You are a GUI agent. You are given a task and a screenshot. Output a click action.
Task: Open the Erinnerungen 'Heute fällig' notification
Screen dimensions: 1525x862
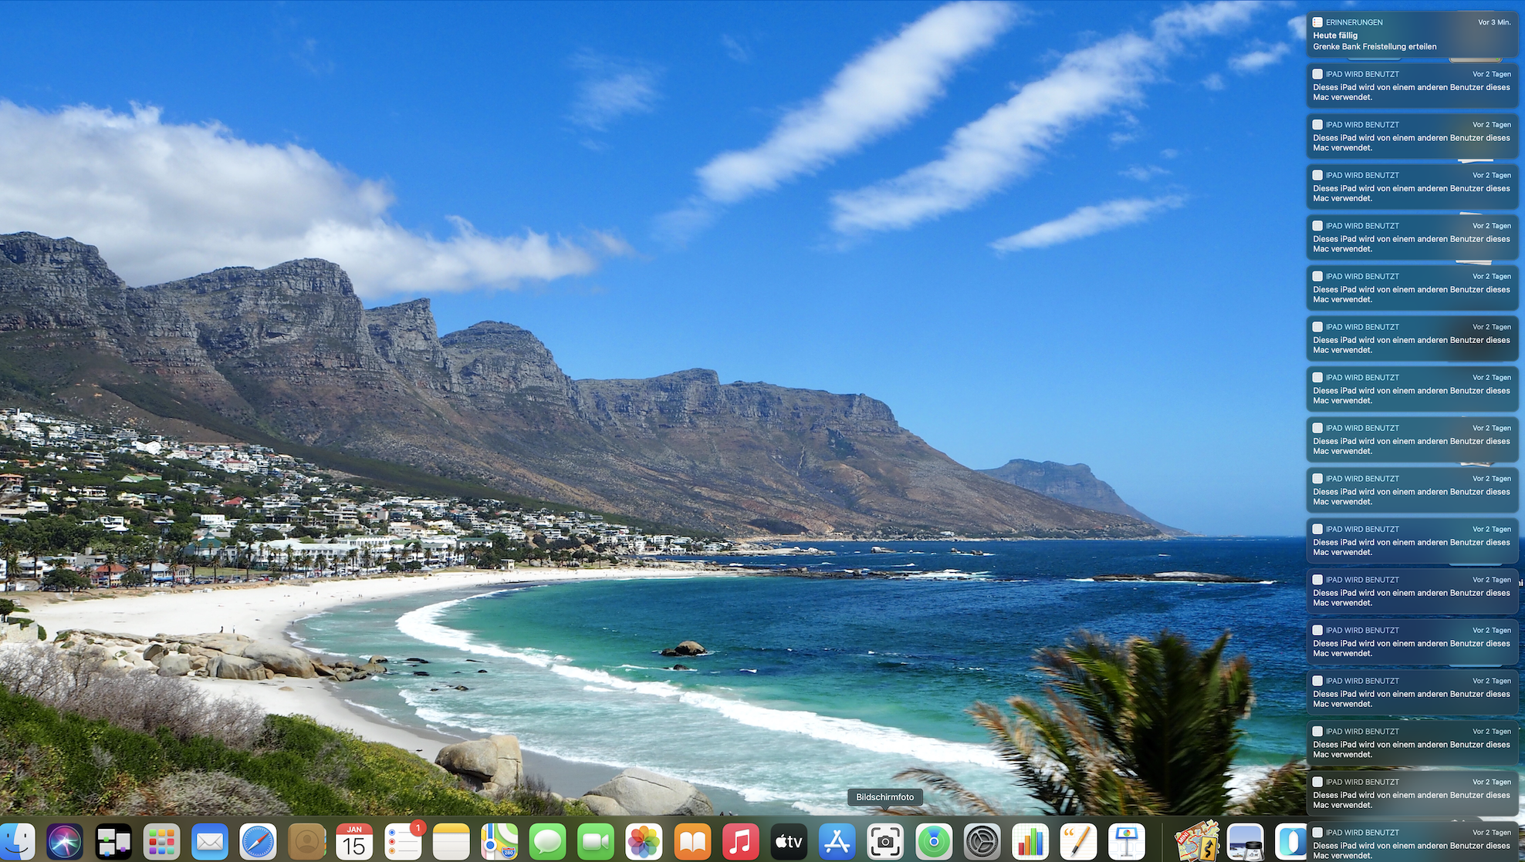coord(1412,35)
